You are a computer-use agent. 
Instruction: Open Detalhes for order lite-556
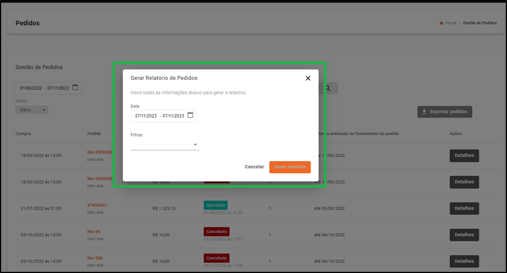click(x=464, y=262)
